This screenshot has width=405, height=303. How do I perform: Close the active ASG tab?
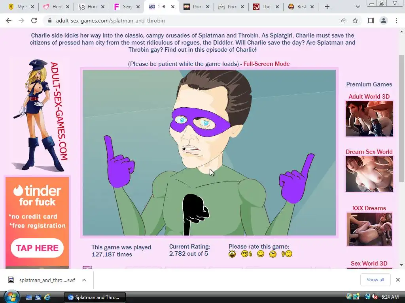point(173,7)
